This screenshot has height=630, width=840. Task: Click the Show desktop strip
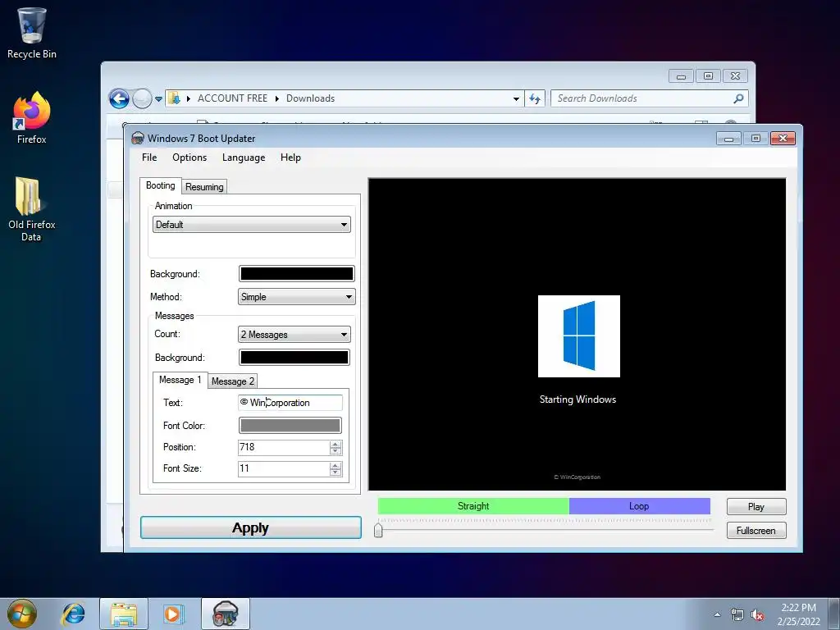pos(834,614)
